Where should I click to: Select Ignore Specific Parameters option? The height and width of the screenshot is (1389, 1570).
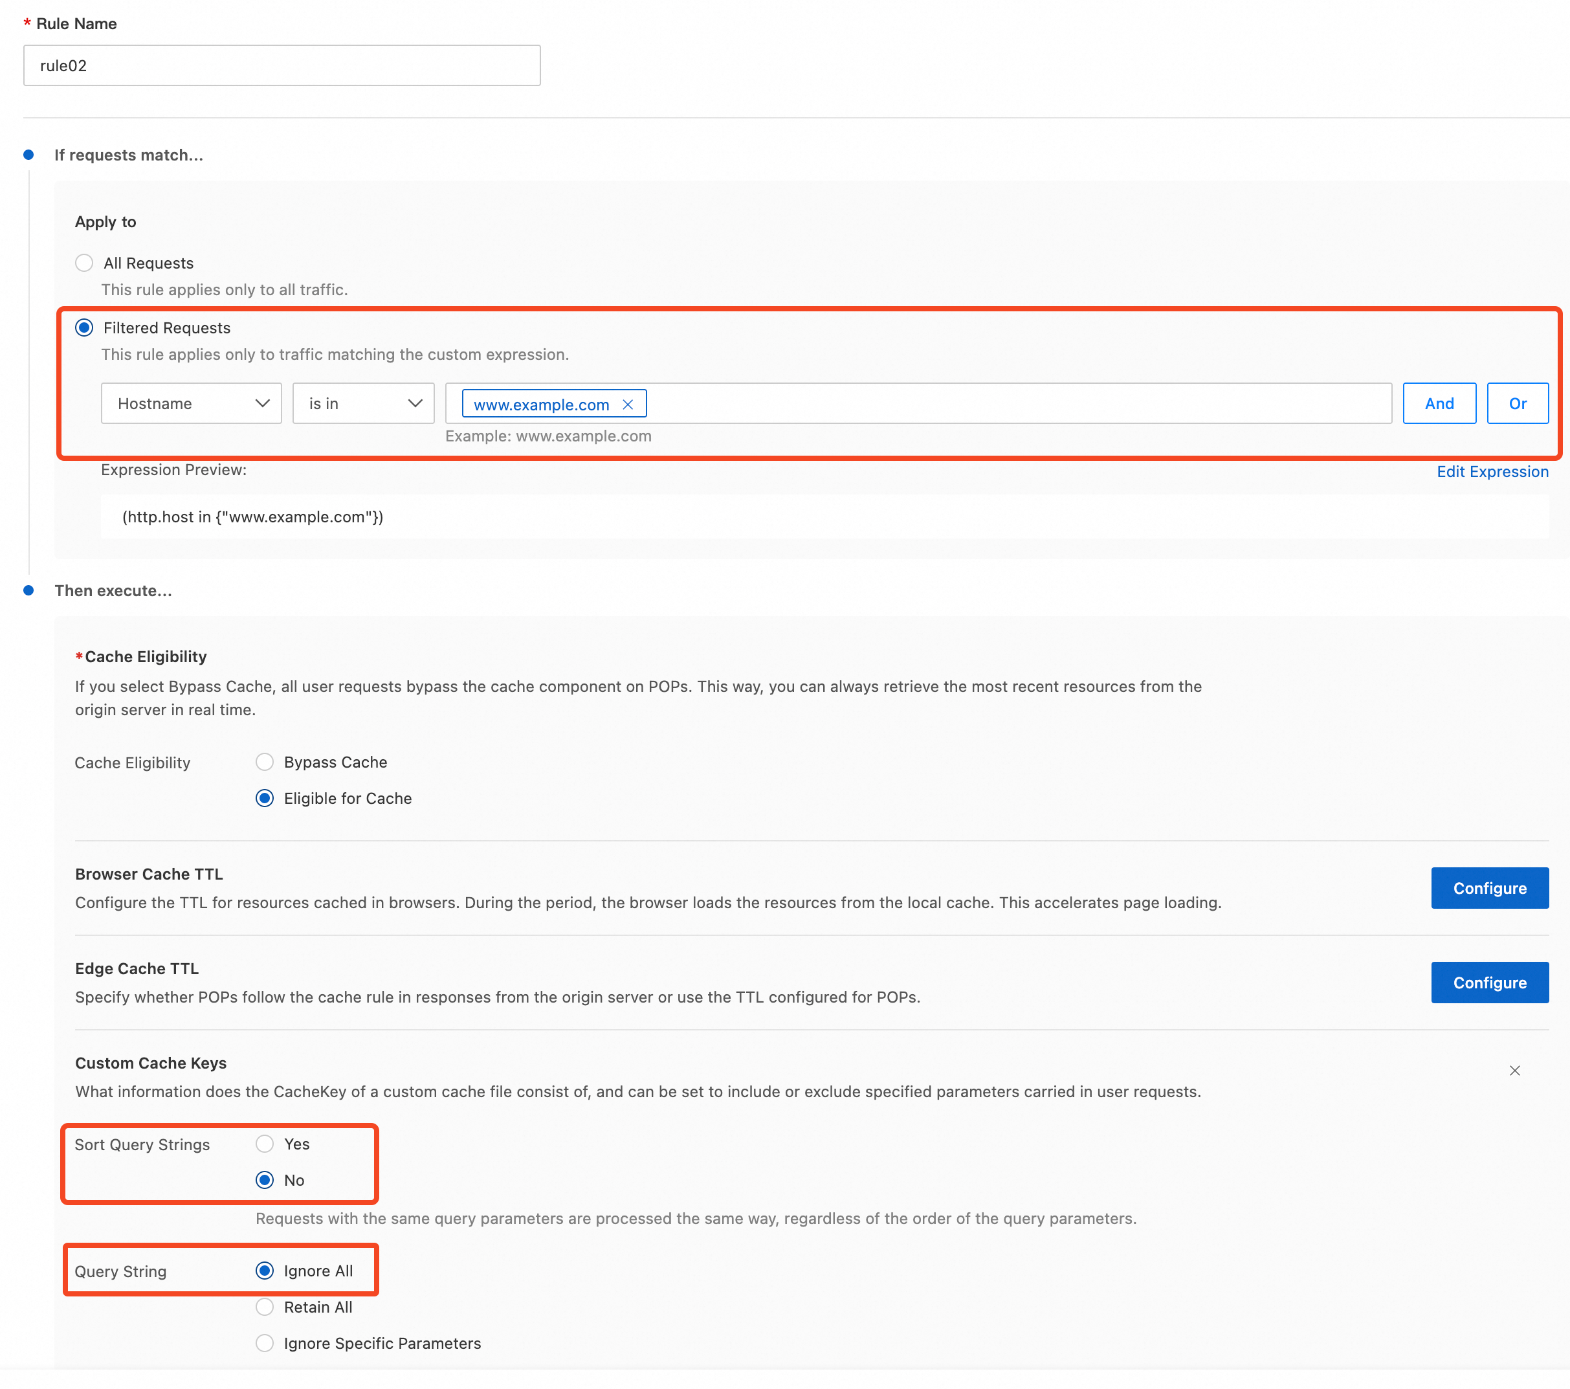265,1343
